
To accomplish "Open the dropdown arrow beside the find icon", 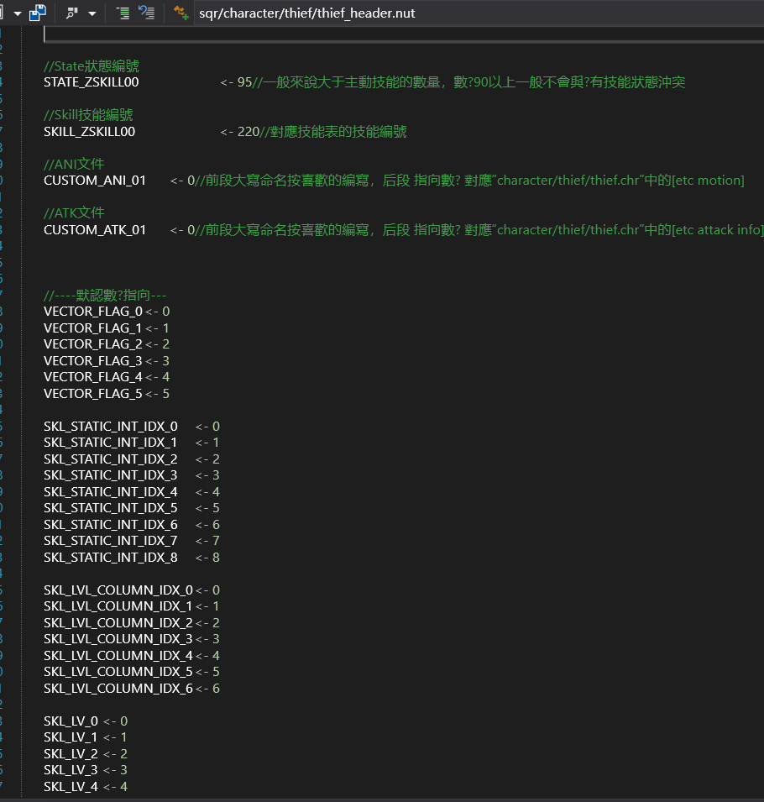I will point(92,13).
